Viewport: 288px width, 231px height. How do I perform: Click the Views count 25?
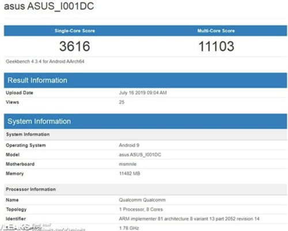122,102
